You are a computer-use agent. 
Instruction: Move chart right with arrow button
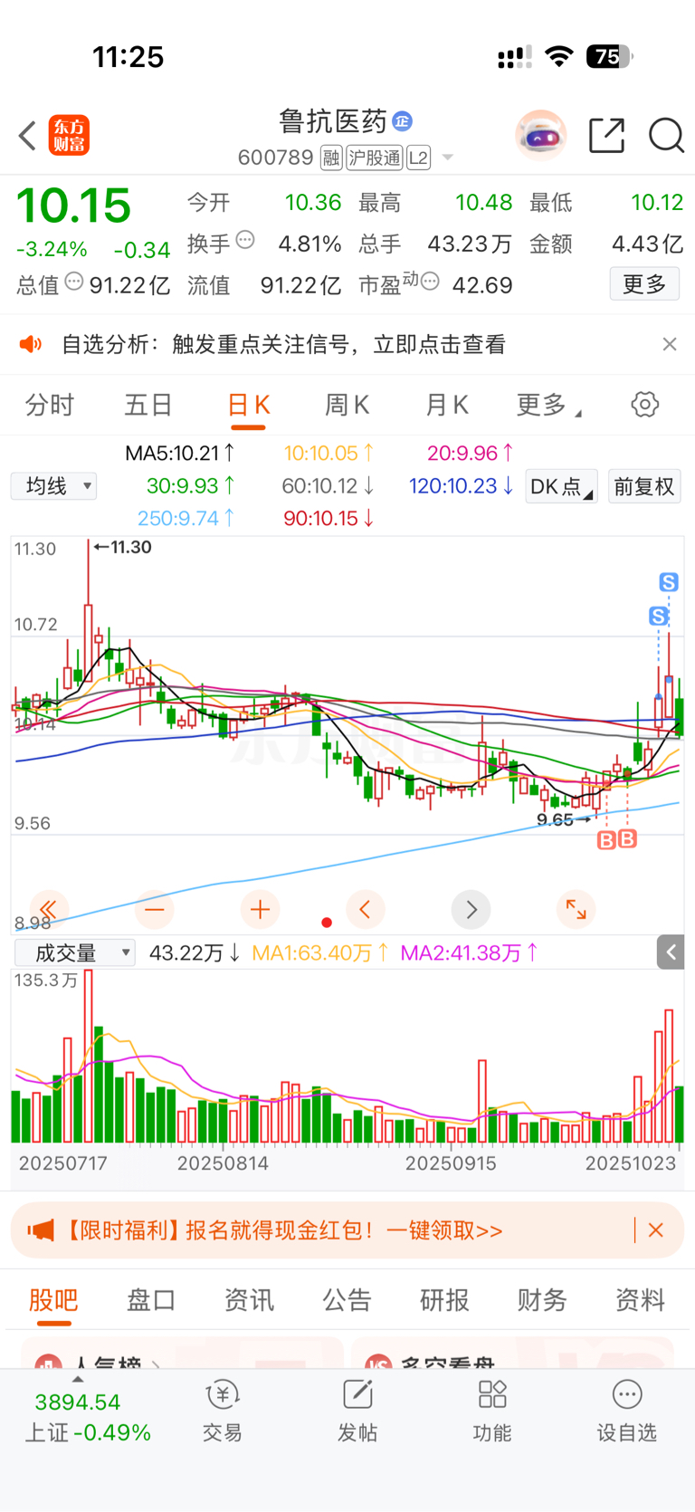pos(471,909)
